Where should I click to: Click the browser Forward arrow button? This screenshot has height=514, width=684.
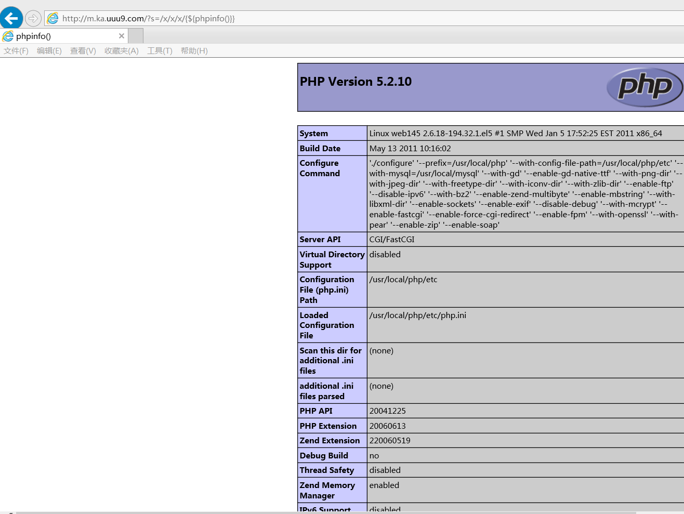pyautogui.click(x=33, y=19)
